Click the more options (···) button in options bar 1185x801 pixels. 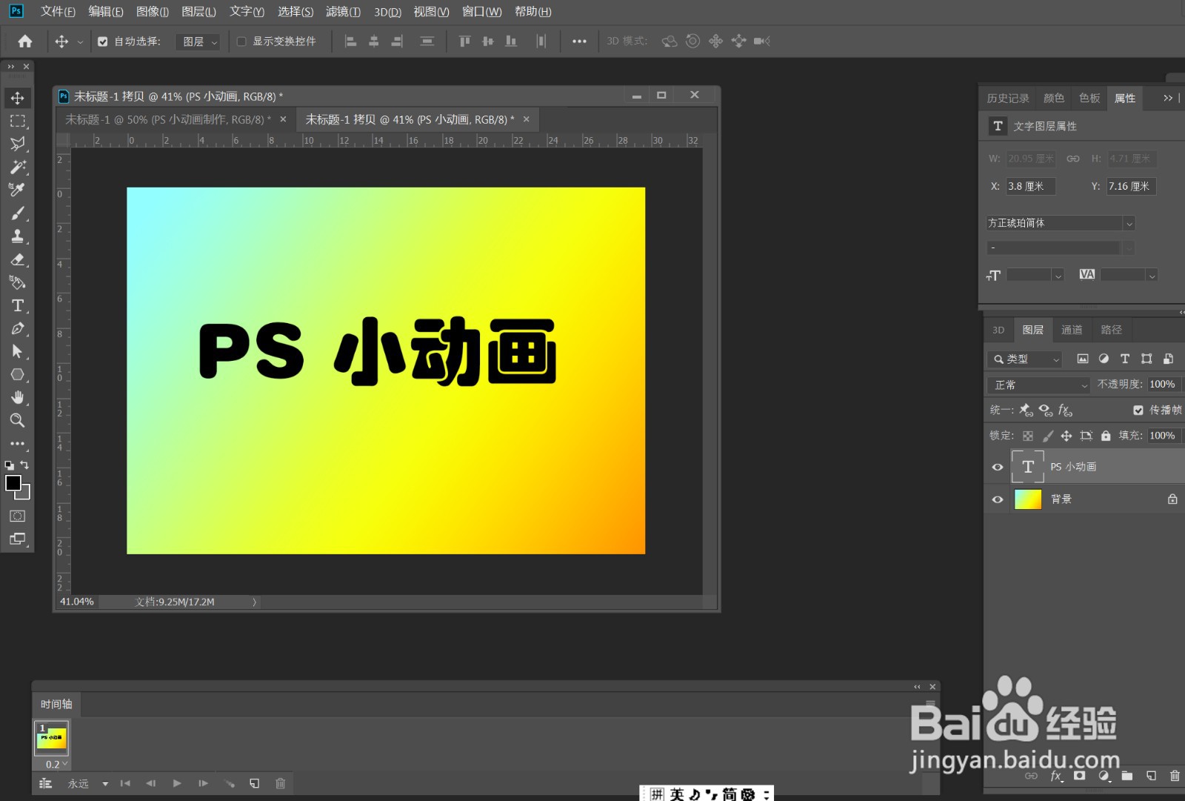[x=580, y=41]
